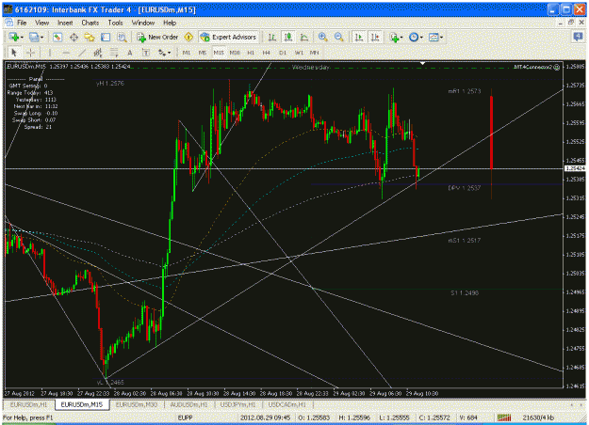The image size is (589, 425).
Task: Draw a horizontal line tool
Action: tap(66, 53)
